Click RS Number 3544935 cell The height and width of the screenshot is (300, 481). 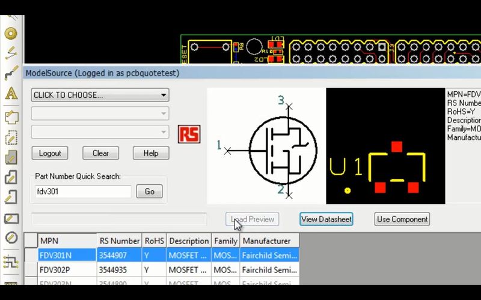click(119, 269)
